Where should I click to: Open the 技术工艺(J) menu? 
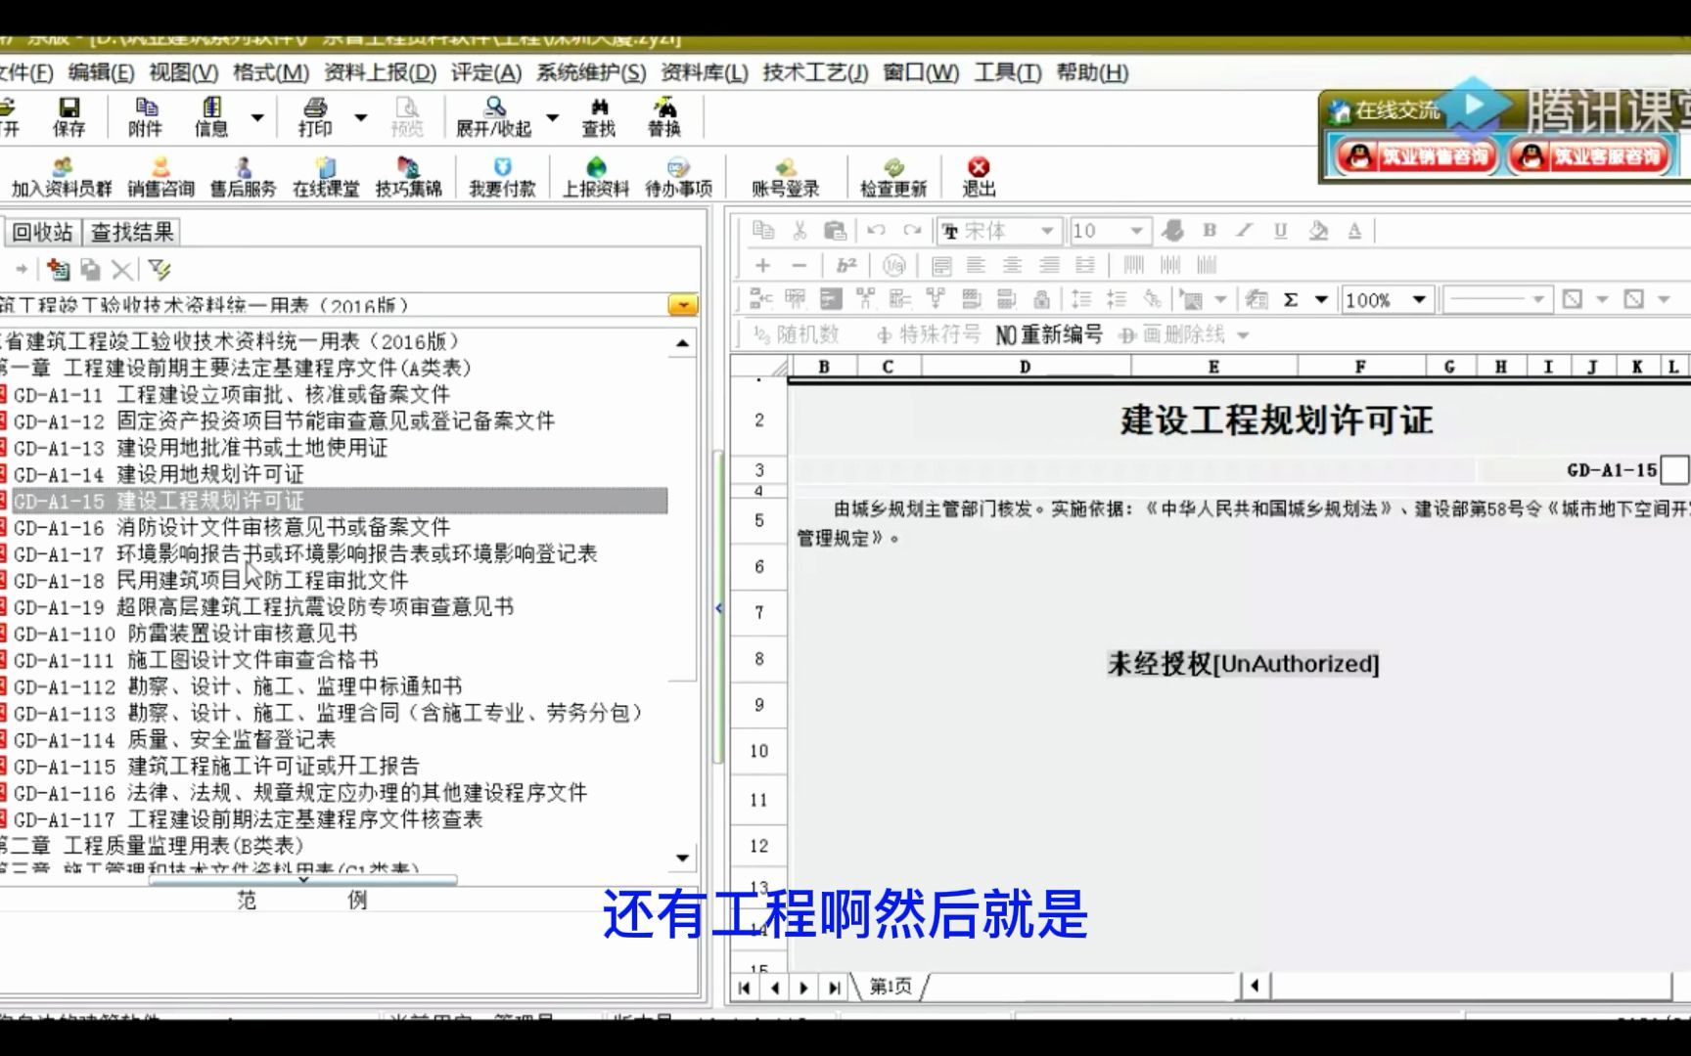point(815,72)
